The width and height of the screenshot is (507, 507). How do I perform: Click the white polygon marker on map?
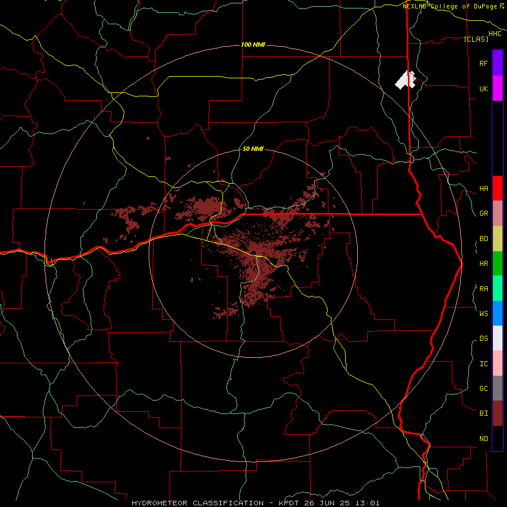tap(405, 80)
